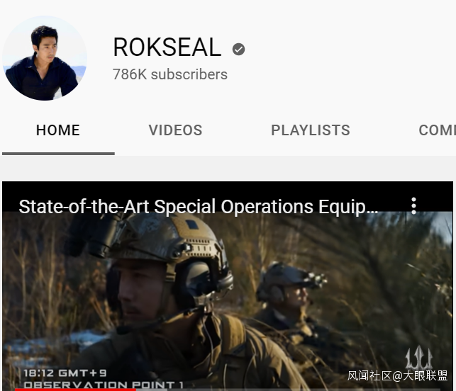
Task: Click the underline indicator below HOME
Action: click(58, 154)
